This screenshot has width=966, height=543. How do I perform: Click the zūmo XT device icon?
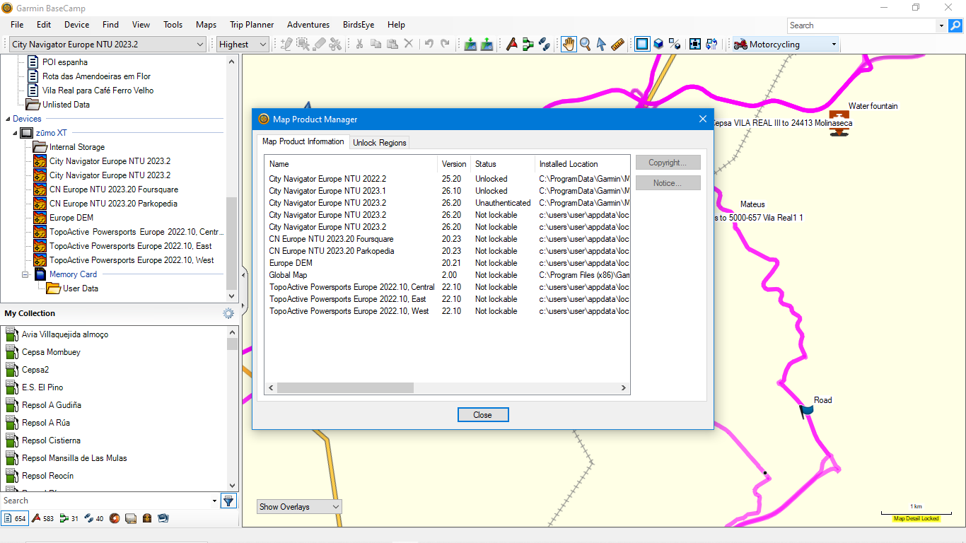(x=26, y=133)
